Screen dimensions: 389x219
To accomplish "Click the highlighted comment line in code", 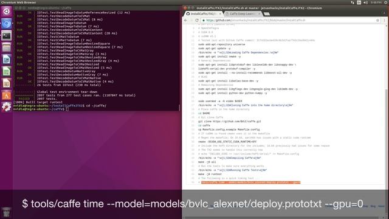I will click(x=250, y=182).
